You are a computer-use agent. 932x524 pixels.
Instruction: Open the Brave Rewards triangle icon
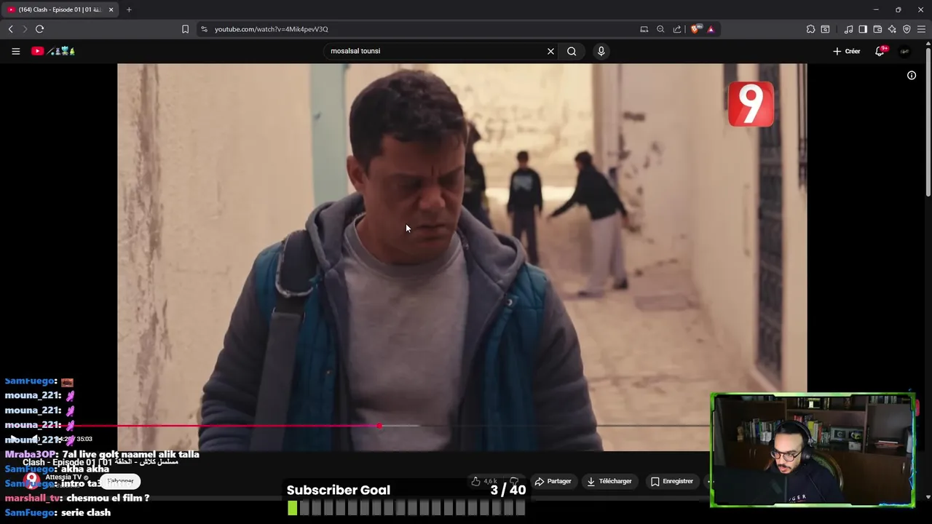click(711, 29)
